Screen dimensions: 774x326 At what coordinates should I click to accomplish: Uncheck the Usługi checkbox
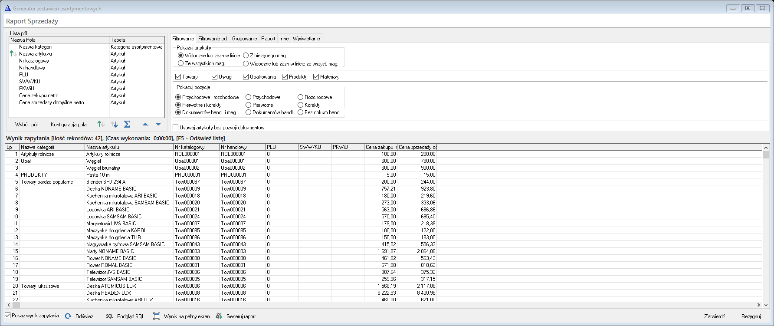click(214, 77)
